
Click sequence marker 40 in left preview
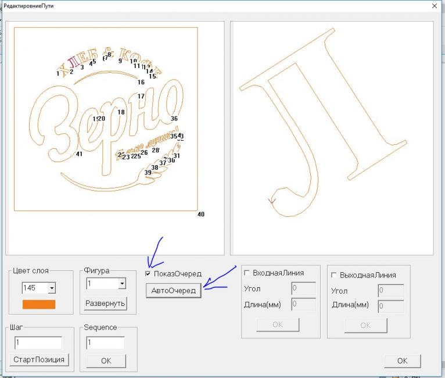[201, 215]
